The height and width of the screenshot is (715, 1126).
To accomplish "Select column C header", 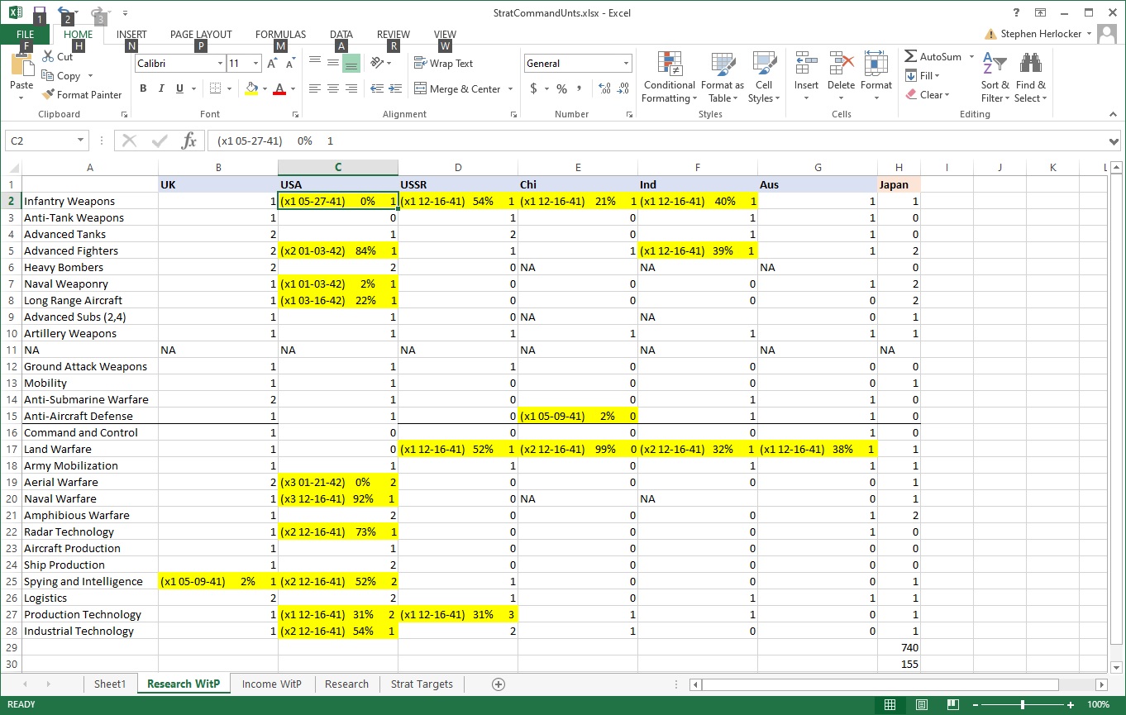I will pos(337,168).
